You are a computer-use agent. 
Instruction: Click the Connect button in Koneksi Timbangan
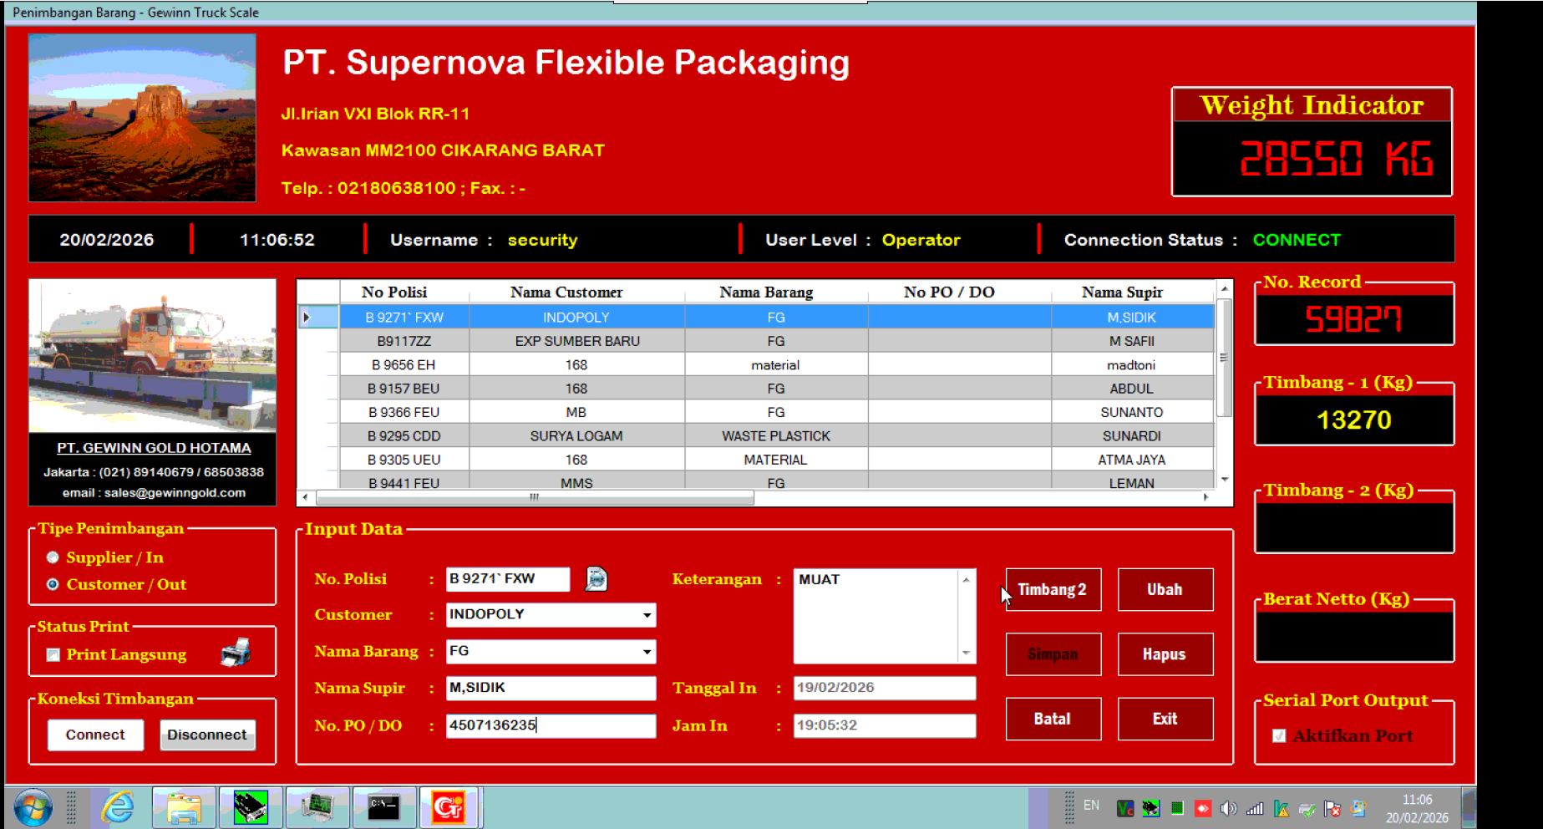95,735
